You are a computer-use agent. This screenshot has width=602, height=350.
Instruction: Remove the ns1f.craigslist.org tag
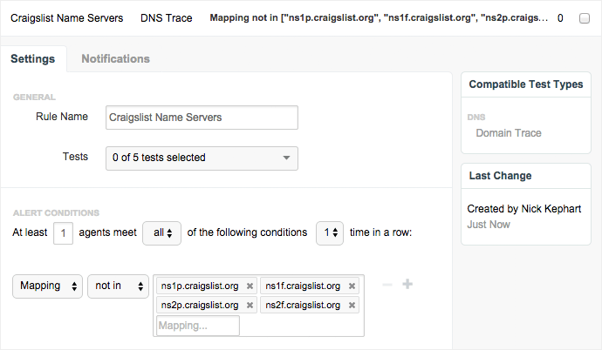[x=352, y=286]
